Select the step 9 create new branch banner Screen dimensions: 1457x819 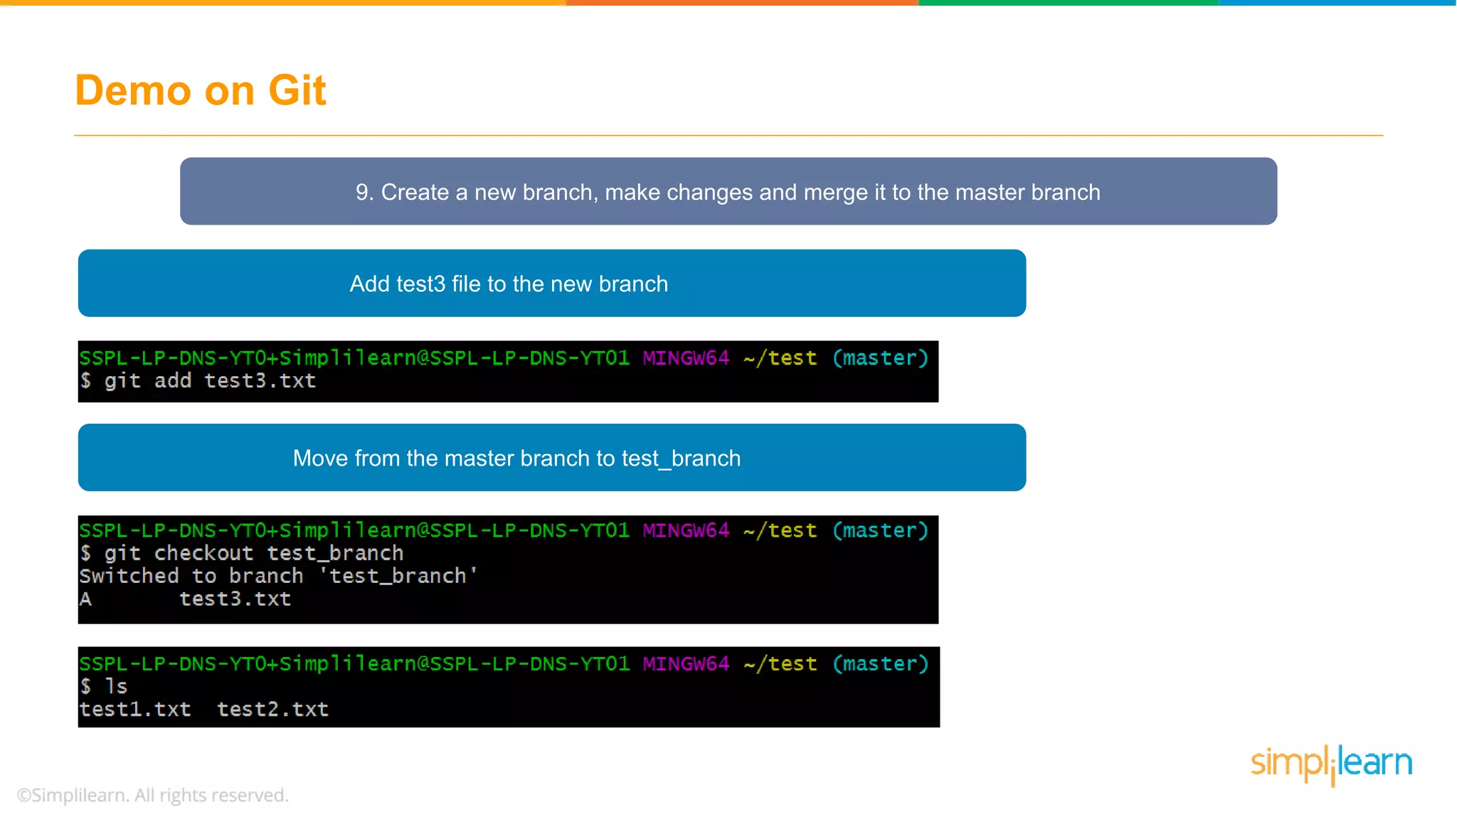[x=728, y=191]
